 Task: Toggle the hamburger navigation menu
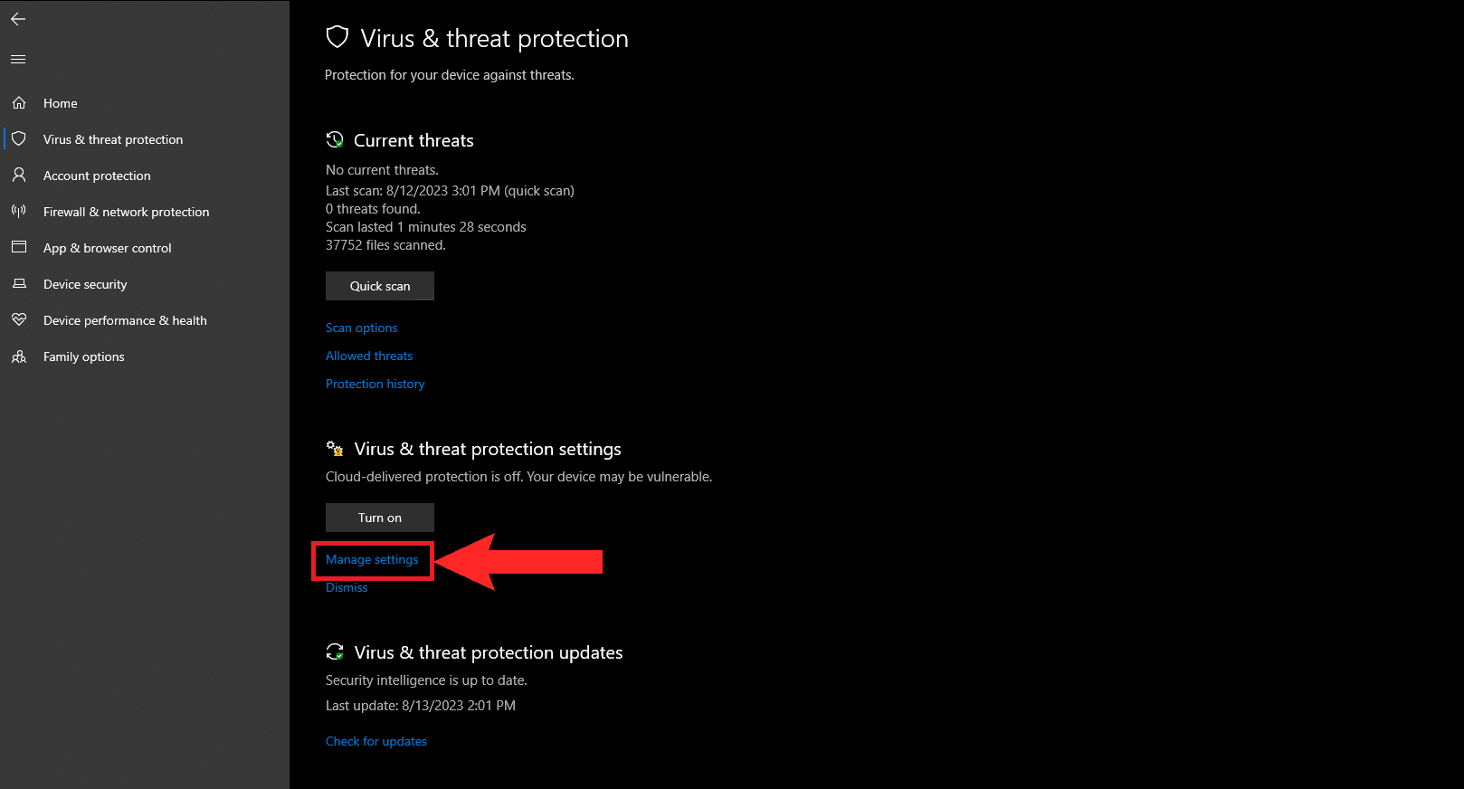(x=18, y=59)
